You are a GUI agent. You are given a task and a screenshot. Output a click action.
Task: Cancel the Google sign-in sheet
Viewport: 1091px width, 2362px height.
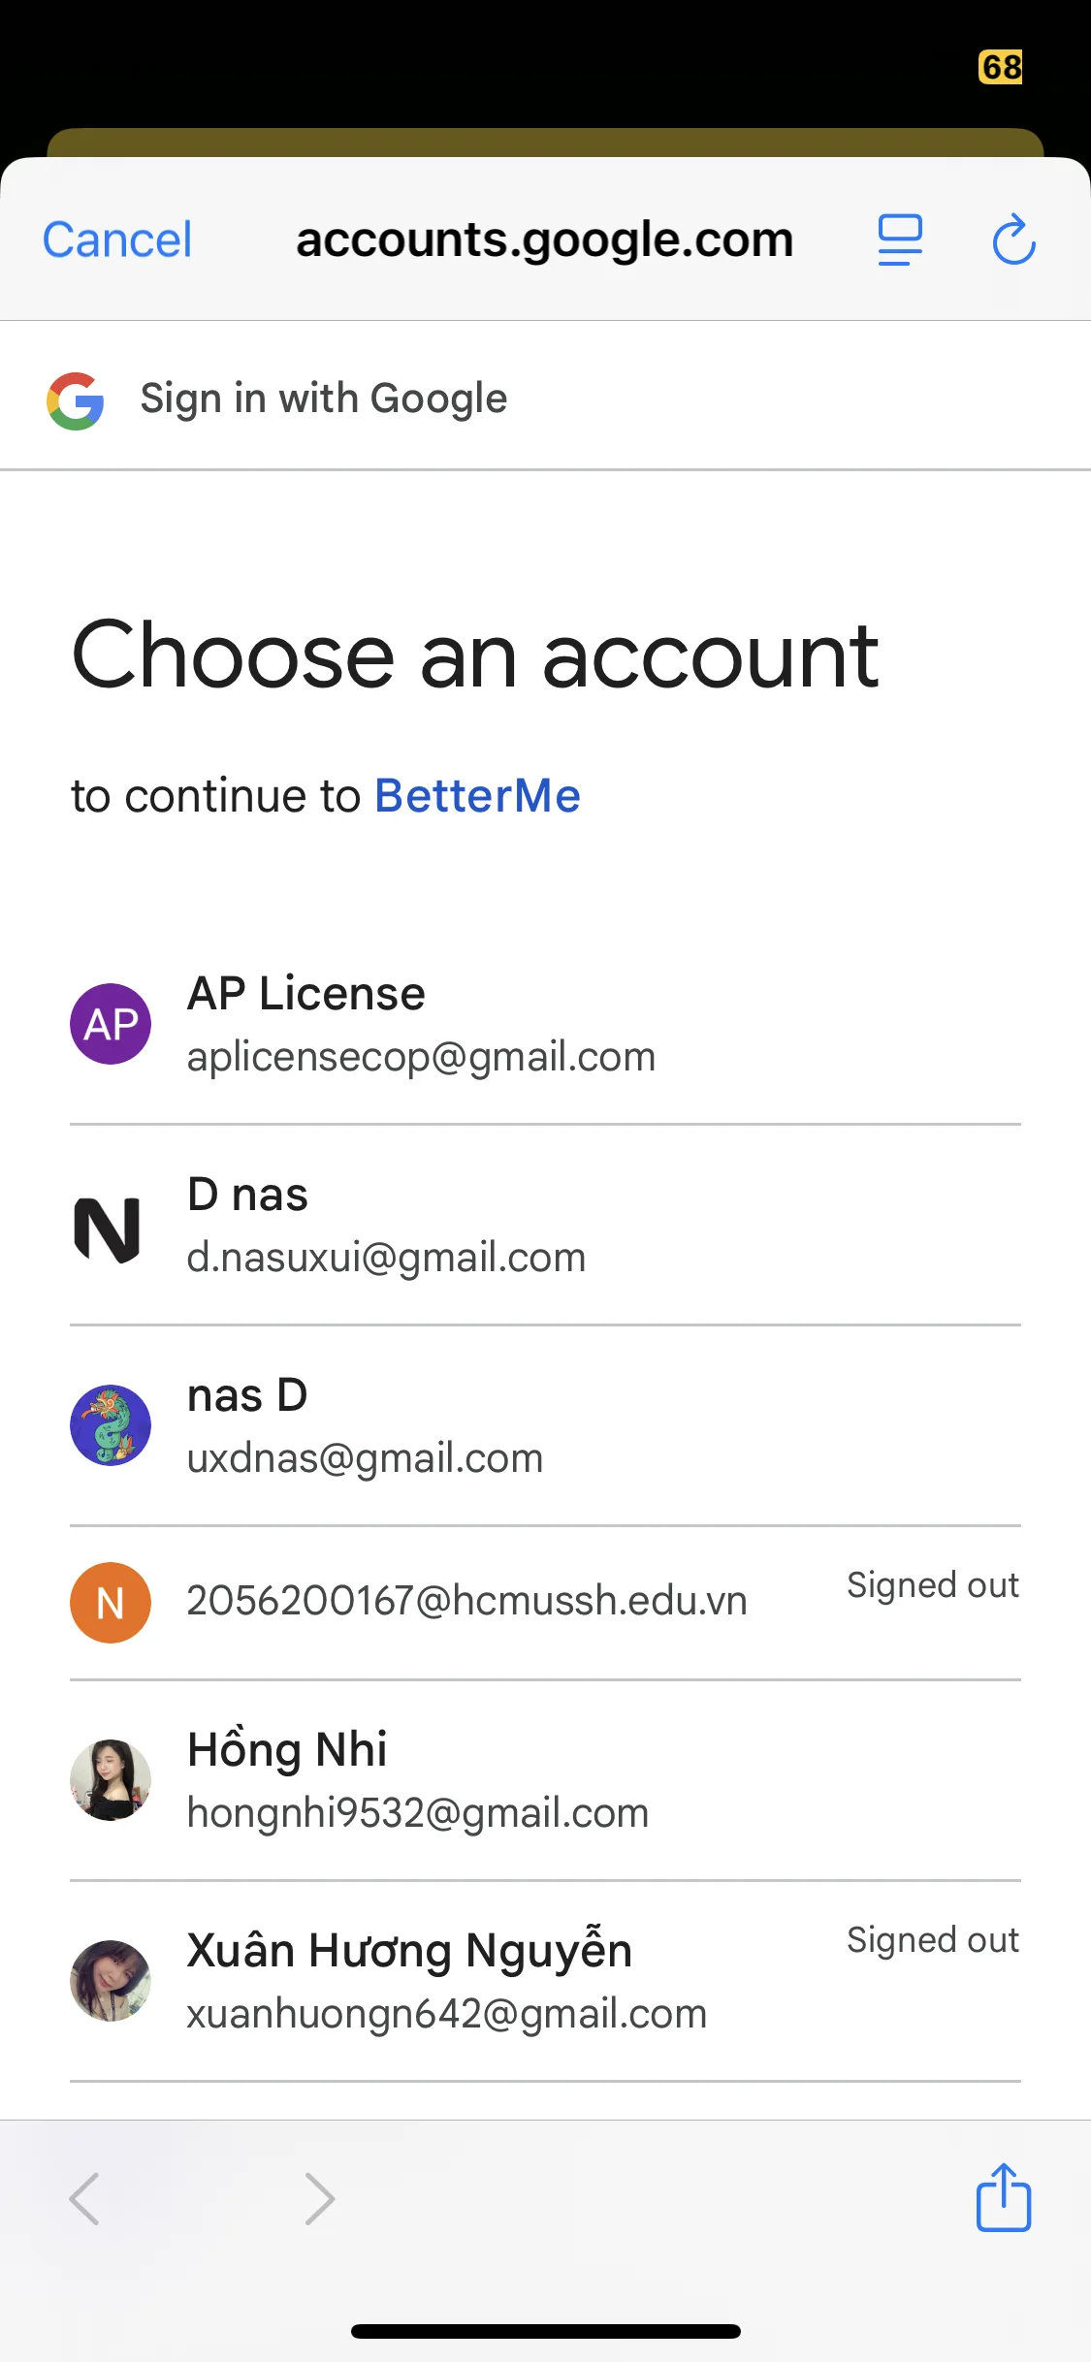click(117, 239)
